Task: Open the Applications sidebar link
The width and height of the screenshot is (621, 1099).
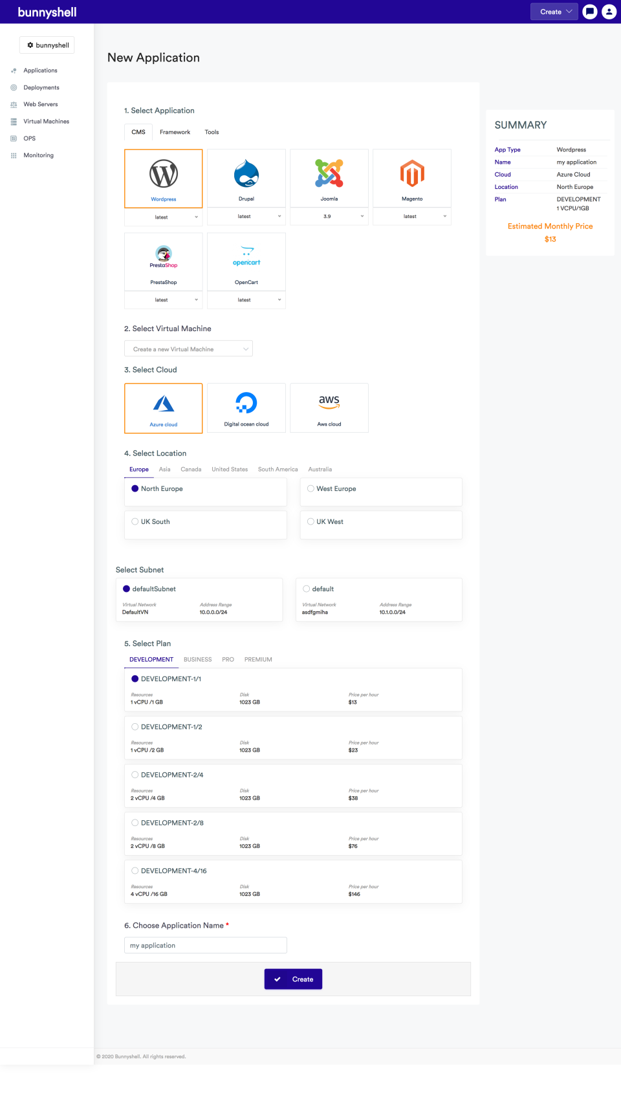Action: 41,71
